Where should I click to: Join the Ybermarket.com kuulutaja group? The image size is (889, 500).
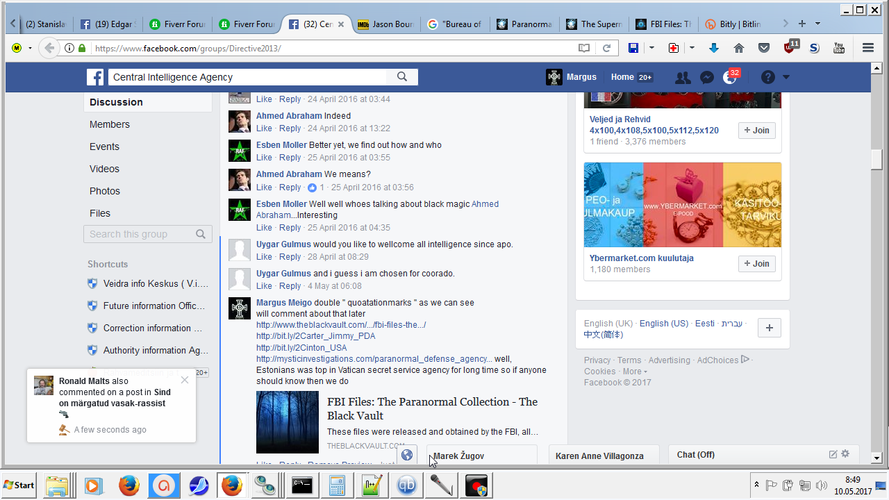pyautogui.click(x=757, y=264)
